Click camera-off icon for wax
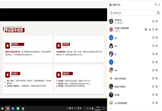This screenshot has height=111, width=162. [x=157, y=70]
